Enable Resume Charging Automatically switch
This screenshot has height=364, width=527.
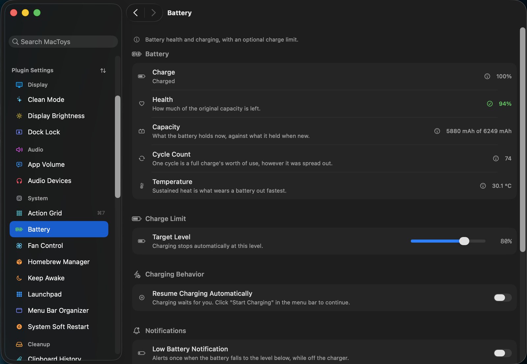click(503, 297)
